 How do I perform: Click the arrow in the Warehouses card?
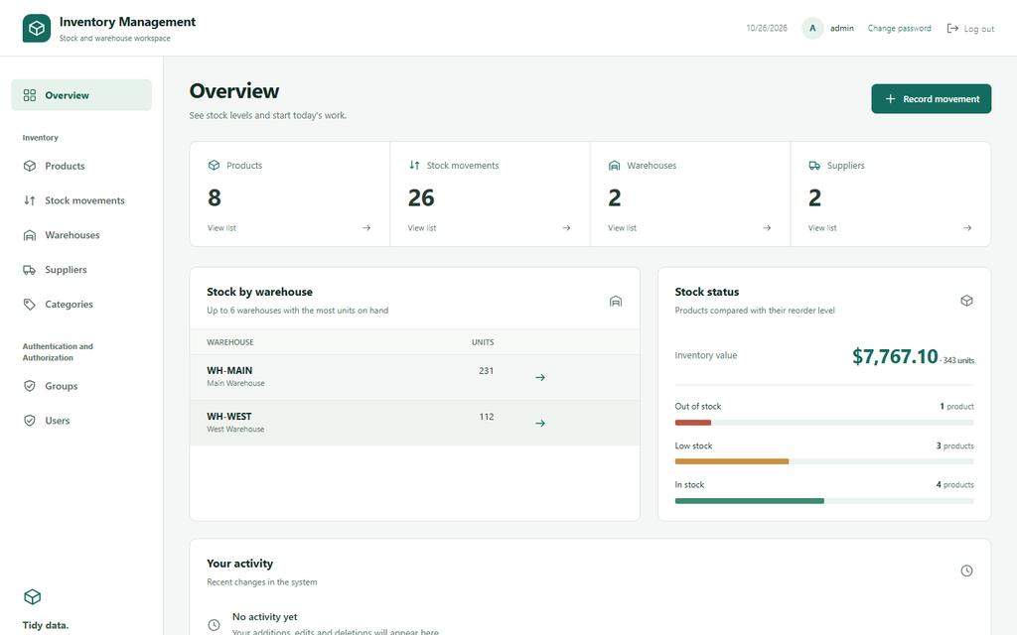767,228
